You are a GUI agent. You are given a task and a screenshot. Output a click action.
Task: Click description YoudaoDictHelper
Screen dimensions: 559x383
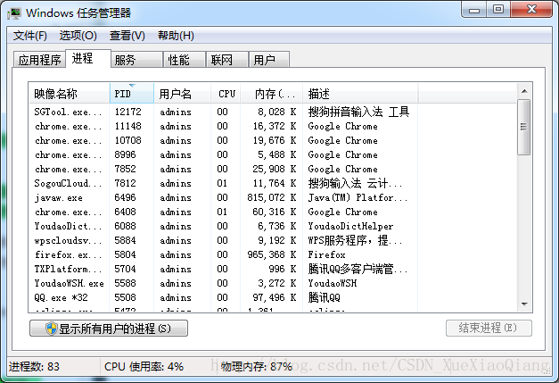pyautogui.click(x=350, y=226)
